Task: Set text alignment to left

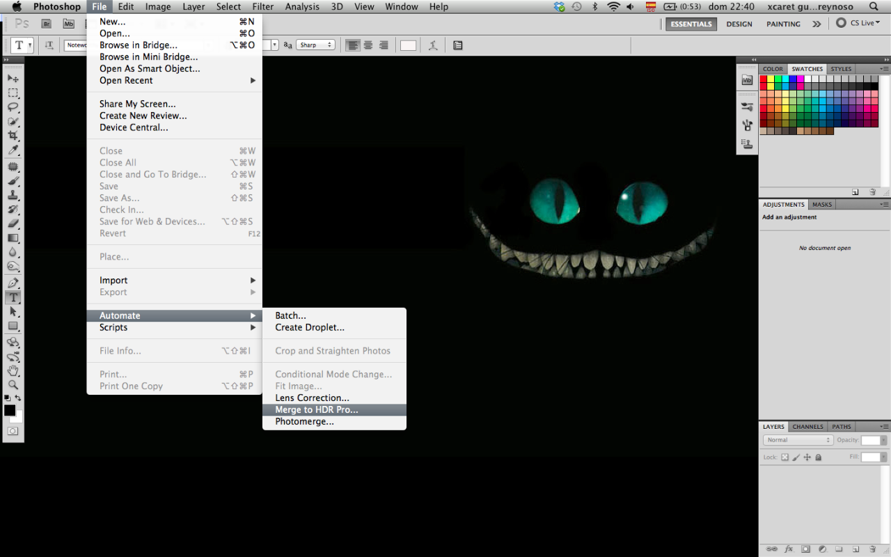Action: [353, 45]
